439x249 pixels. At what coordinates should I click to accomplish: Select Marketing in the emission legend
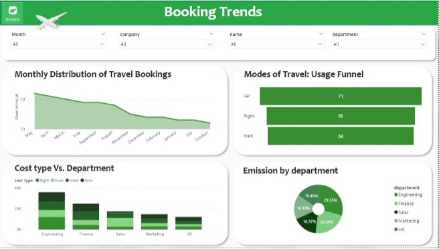[x=406, y=221]
